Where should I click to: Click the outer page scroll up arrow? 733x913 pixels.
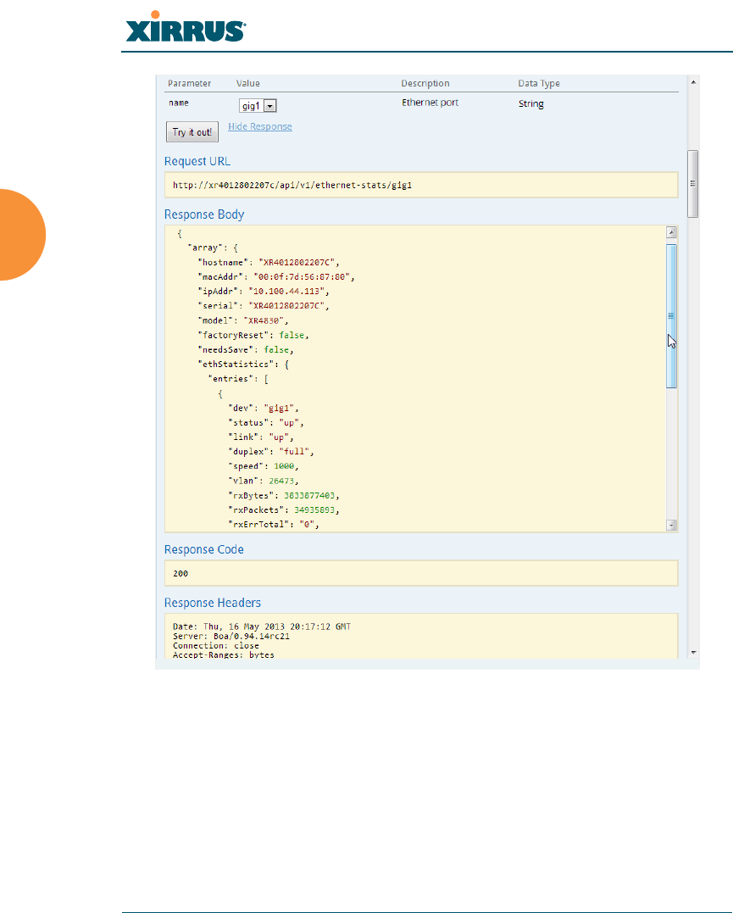point(693,82)
